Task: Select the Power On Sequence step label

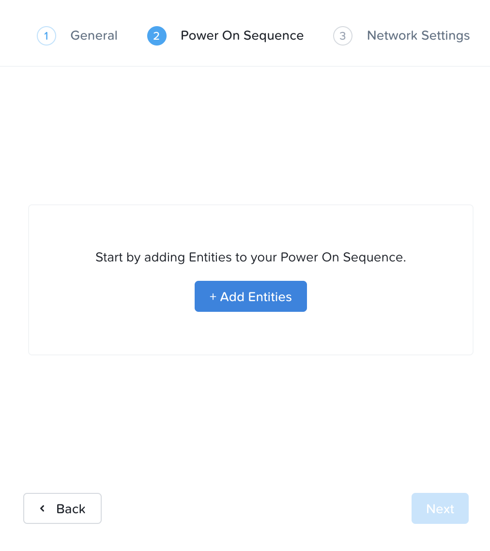Action: (242, 36)
